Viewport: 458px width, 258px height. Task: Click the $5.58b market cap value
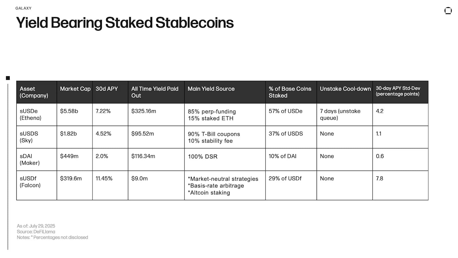(69, 111)
